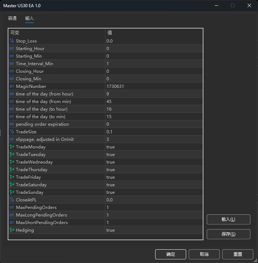Click the double-type icon beside CloseAtPL
This screenshot has width=258, height=263.
[12, 200]
